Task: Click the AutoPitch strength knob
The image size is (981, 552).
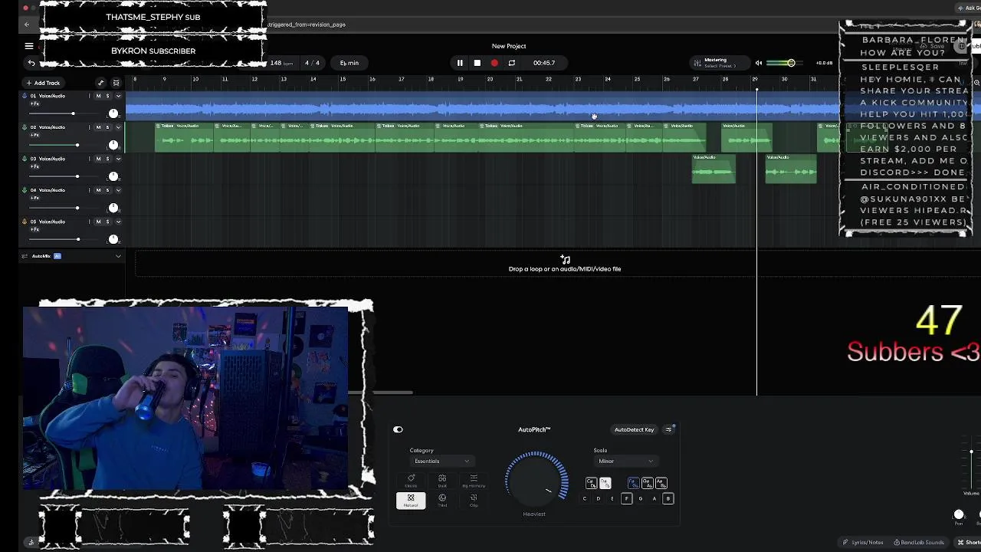Action: tap(536, 480)
